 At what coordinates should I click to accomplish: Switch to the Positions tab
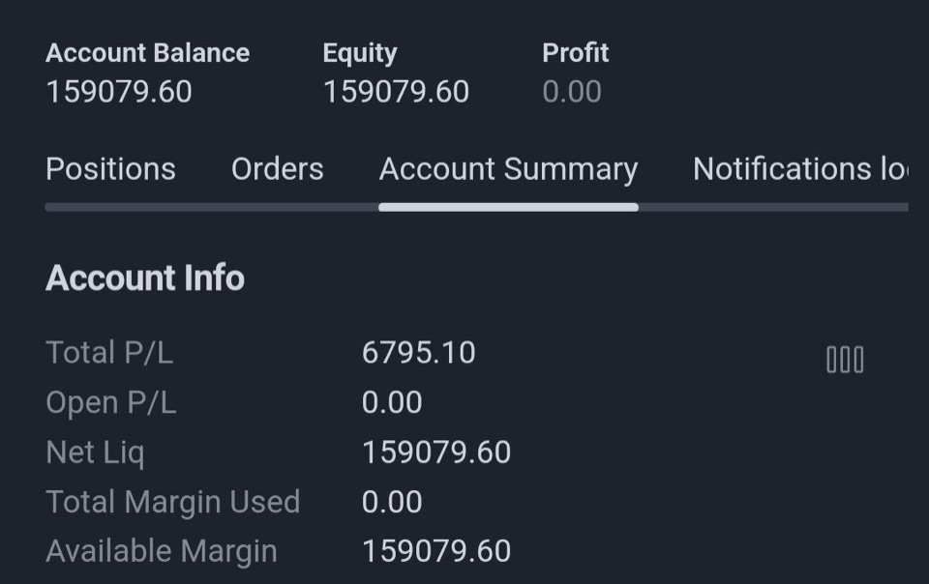click(110, 169)
